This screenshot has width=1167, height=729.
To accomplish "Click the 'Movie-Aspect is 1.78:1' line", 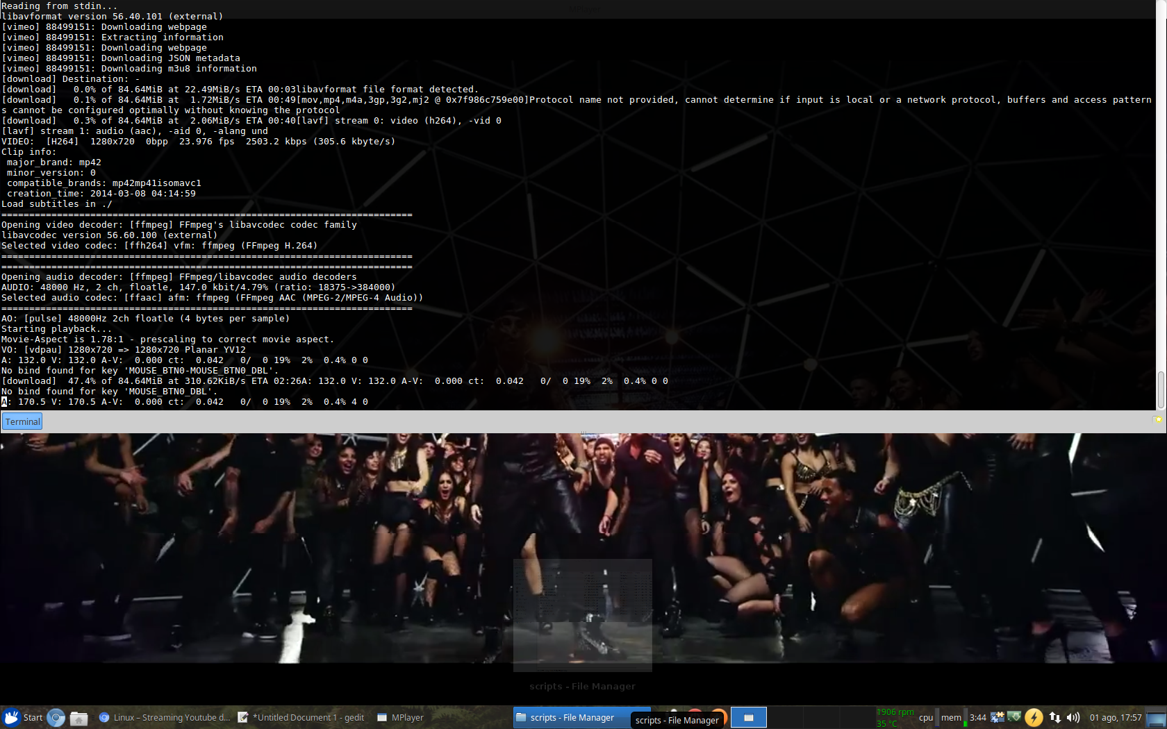I will tap(168, 340).
